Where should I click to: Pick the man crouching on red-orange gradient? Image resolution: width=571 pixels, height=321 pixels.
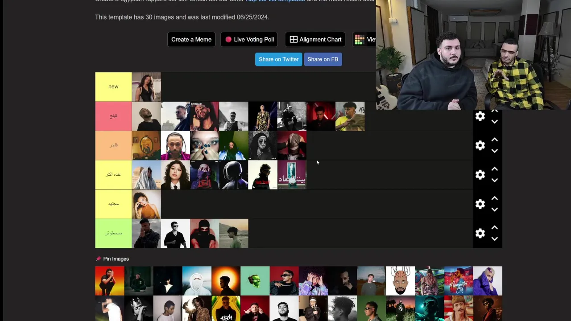pos(109,281)
